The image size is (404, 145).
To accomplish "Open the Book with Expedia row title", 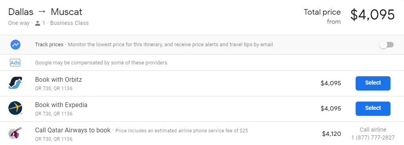I will (x=61, y=105).
